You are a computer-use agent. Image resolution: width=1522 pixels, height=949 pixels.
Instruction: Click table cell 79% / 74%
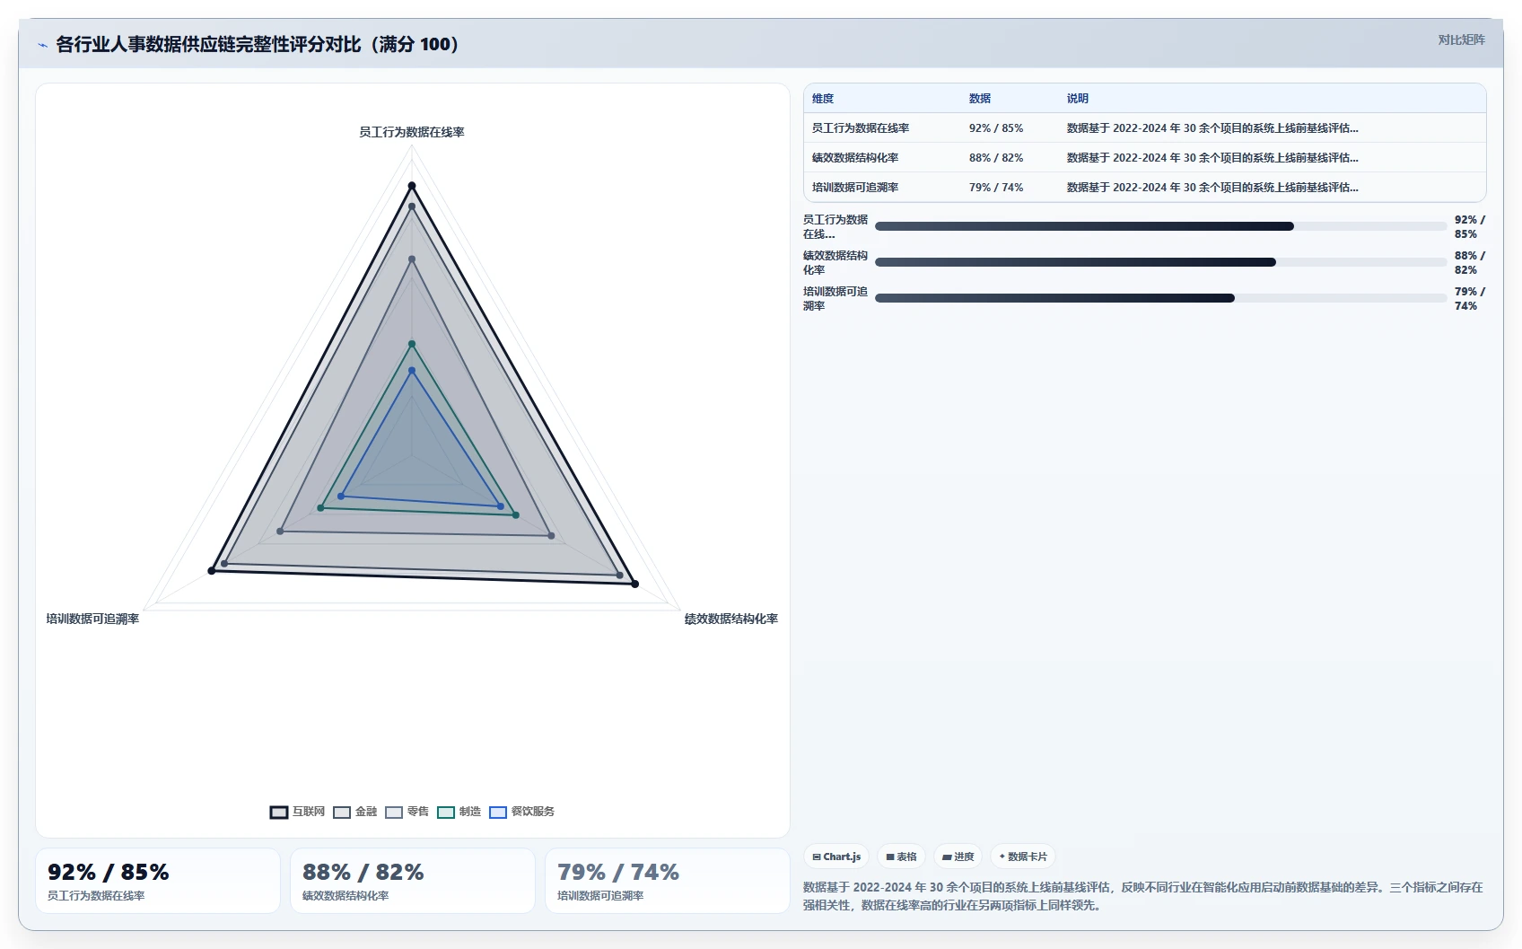(996, 188)
